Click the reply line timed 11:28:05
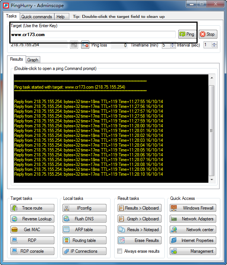This screenshot has width=227, height=265. [89, 150]
